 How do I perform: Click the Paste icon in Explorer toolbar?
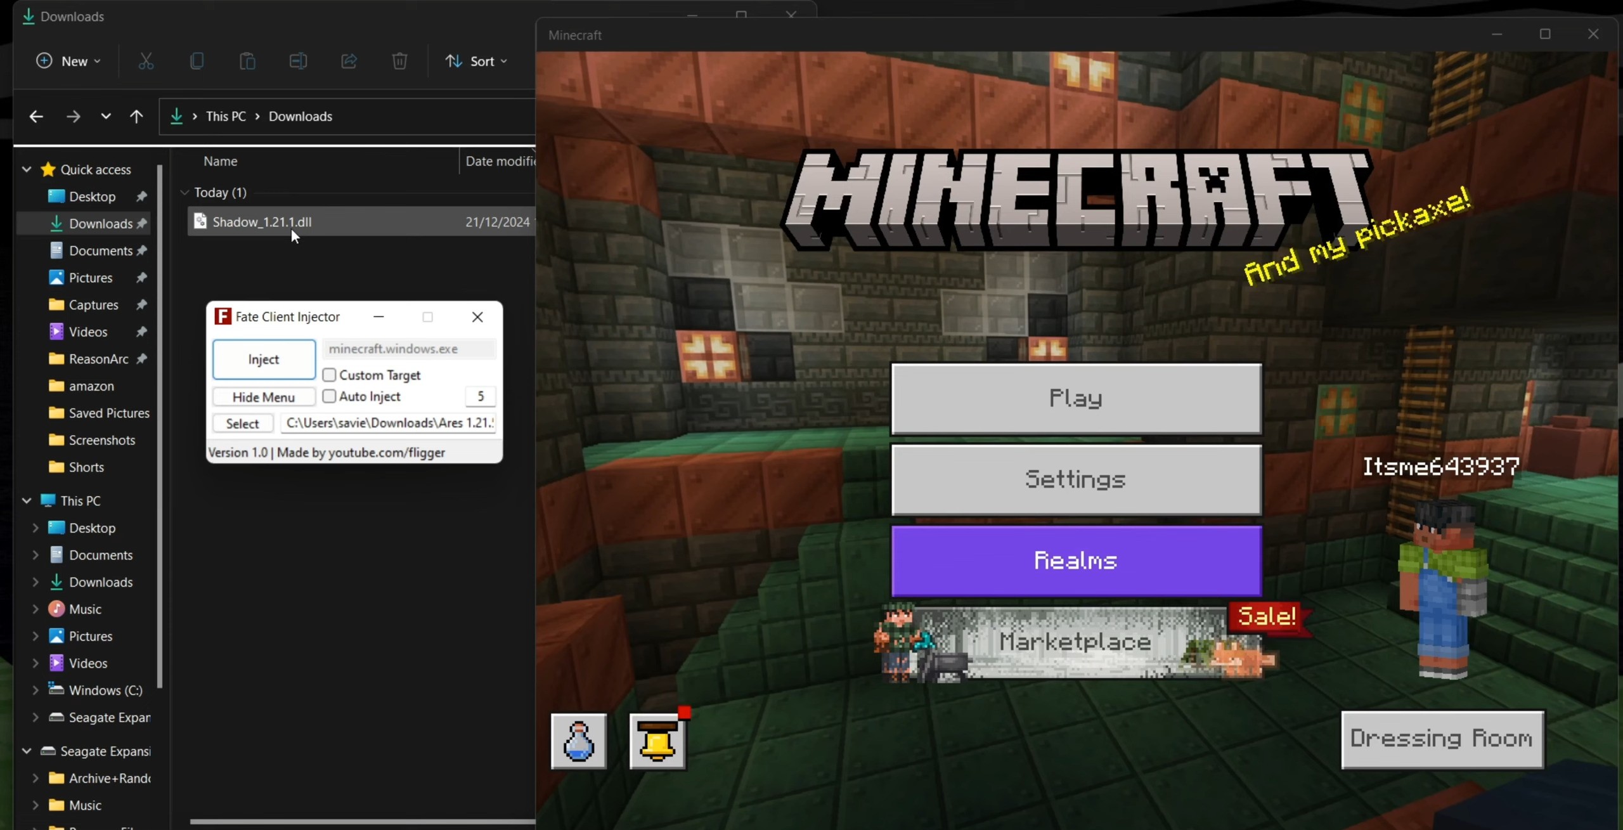pyautogui.click(x=247, y=62)
